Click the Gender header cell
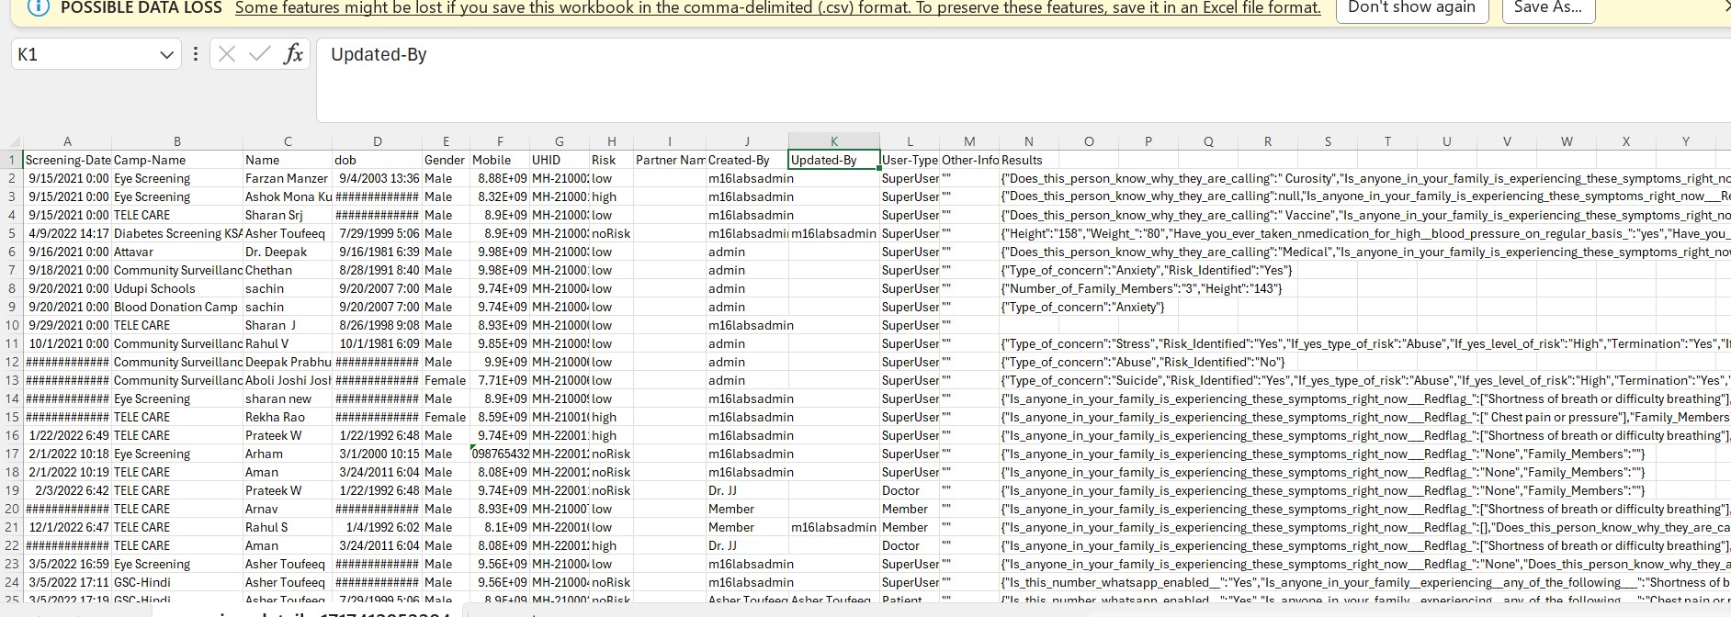This screenshot has width=1731, height=617. (446, 160)
